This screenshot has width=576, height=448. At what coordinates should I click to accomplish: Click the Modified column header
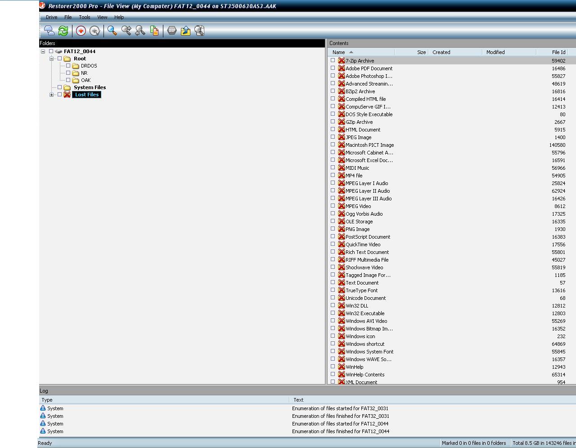[509, 52]
